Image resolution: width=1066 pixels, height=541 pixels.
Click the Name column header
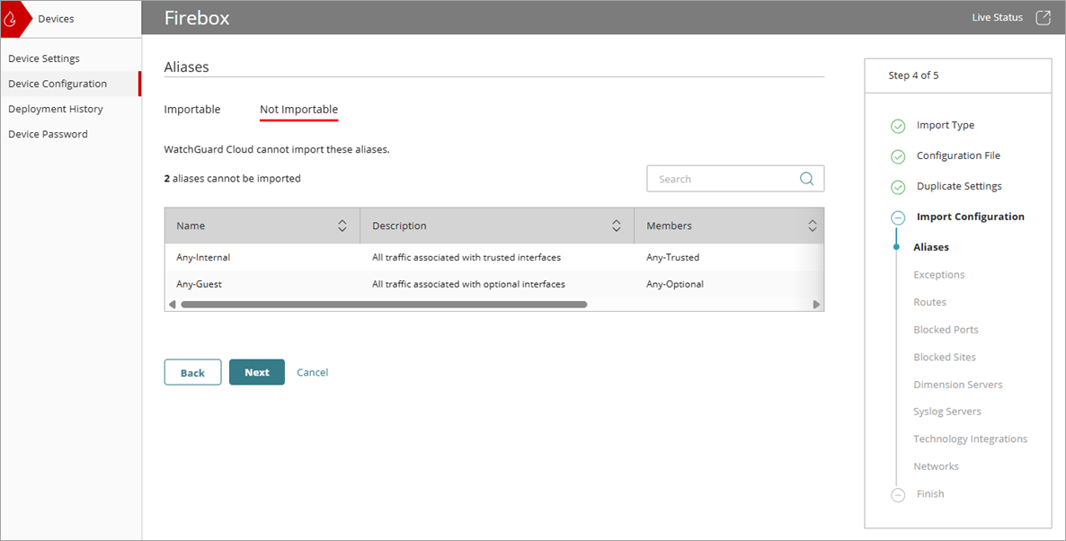tap(262, 226)
